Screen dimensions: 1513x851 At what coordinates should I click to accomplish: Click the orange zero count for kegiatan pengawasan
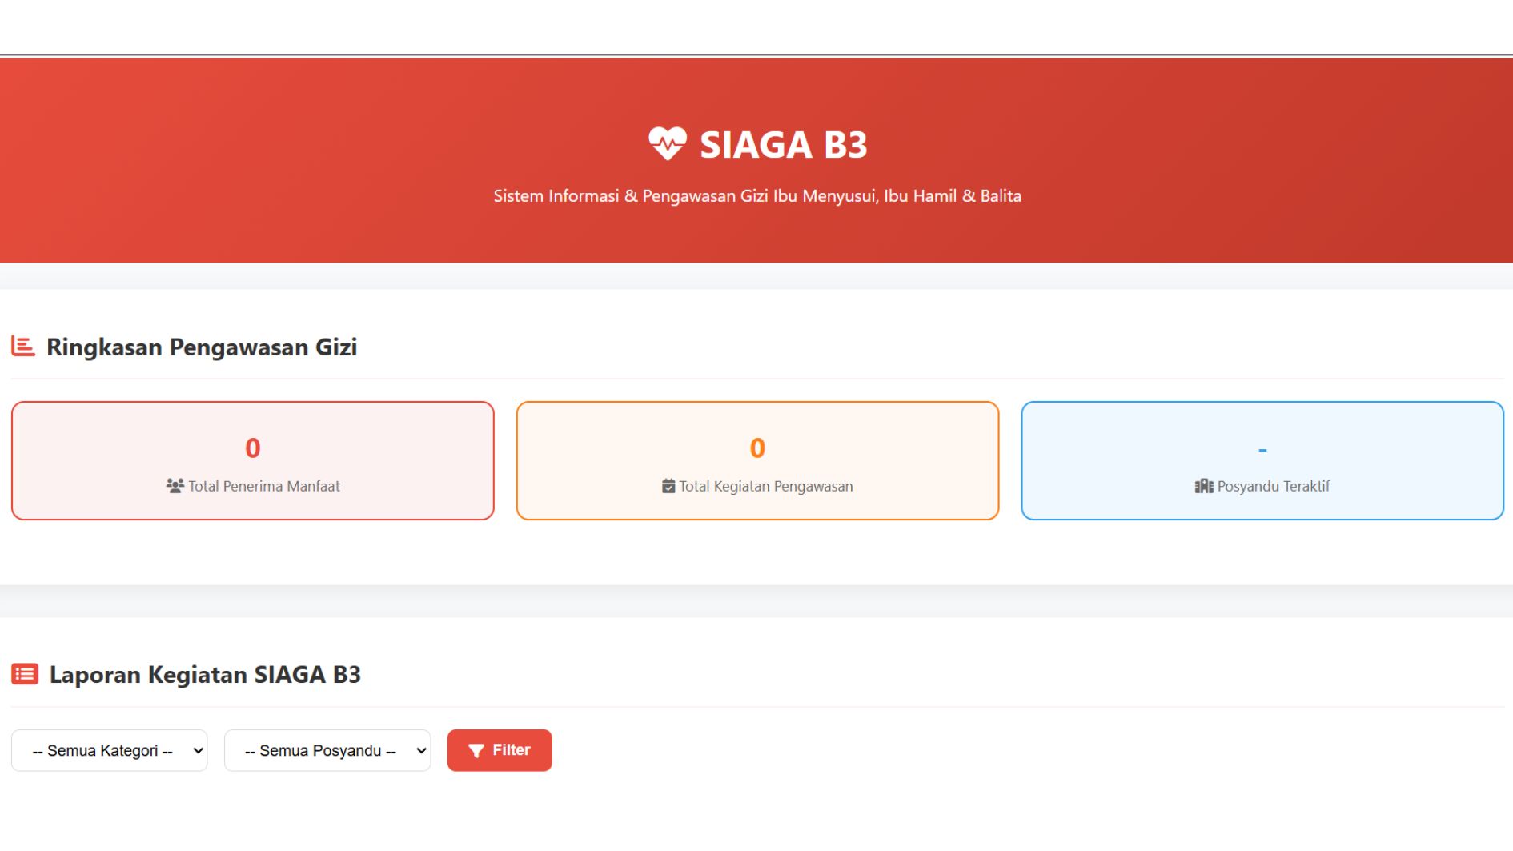click(x=757, y=448)
